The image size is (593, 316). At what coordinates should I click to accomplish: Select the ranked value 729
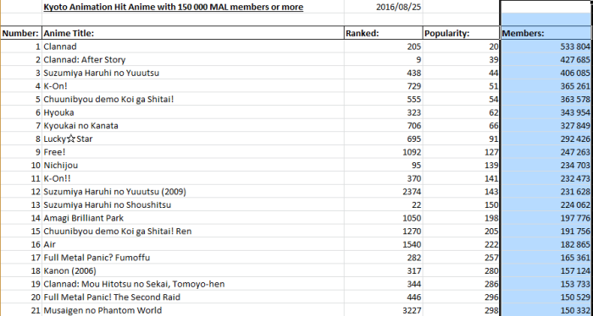click(x=384, y=86)
